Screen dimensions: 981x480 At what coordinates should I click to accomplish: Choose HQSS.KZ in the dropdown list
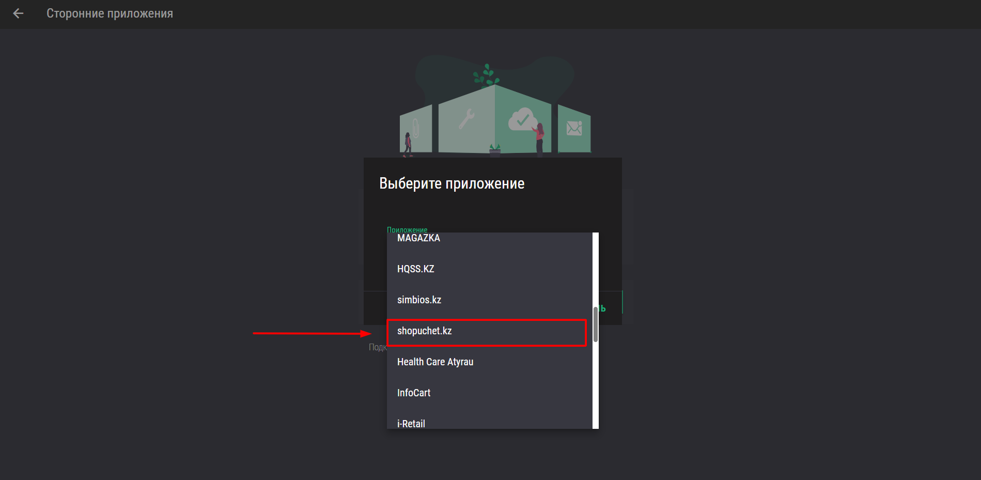click(x=416, y=269)
